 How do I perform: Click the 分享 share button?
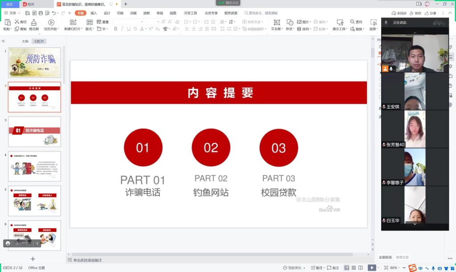(x=431, y=13)
